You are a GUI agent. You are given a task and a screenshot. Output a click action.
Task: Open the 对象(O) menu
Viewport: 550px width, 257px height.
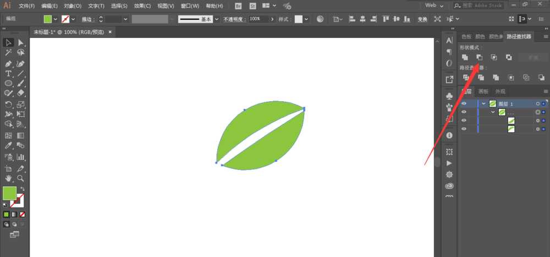(73, 6)
